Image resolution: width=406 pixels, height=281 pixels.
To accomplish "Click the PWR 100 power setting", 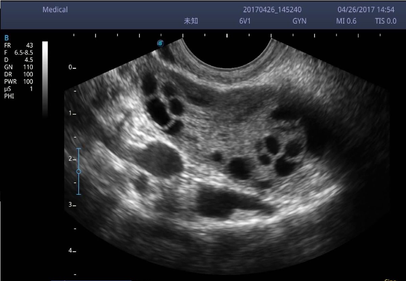I will point(19,82).
